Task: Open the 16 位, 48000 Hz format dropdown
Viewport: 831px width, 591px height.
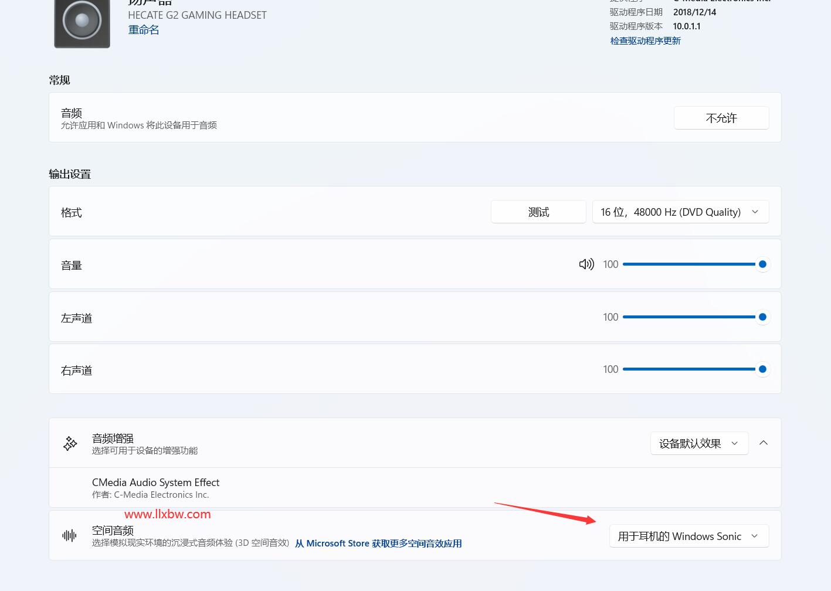Action: (x=680, y=212)
